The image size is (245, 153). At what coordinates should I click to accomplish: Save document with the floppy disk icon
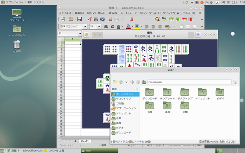(x=80, y=19)
